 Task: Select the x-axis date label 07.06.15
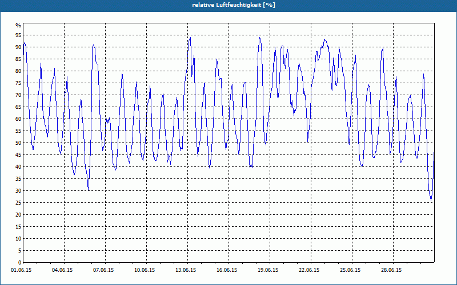point(103,270)
